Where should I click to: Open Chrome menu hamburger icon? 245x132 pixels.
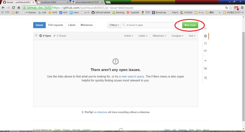point(242,8)
